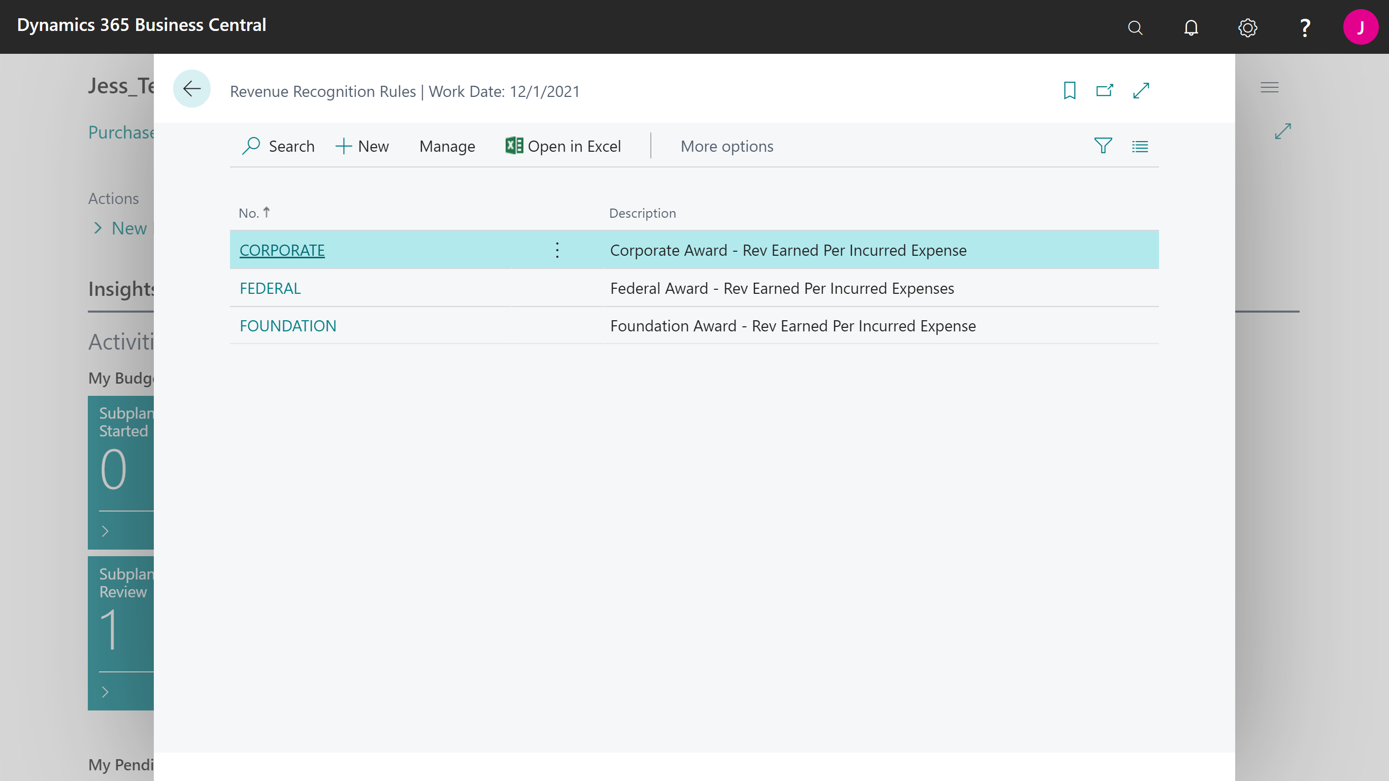Image resolution: width=1389 pixels, height=781 pixels.
Task: Click the filter icon to filter records
Action: (x=1103, y=145)
